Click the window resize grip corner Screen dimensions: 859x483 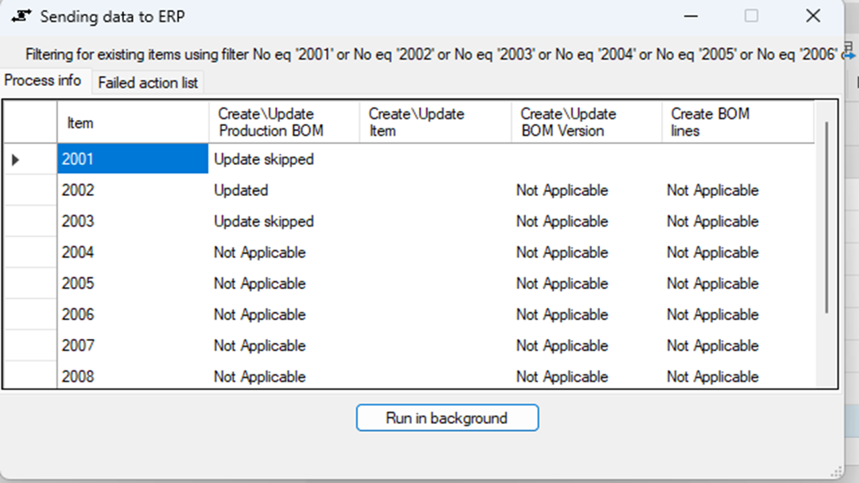pyautogui.click(x=836, y=472)
